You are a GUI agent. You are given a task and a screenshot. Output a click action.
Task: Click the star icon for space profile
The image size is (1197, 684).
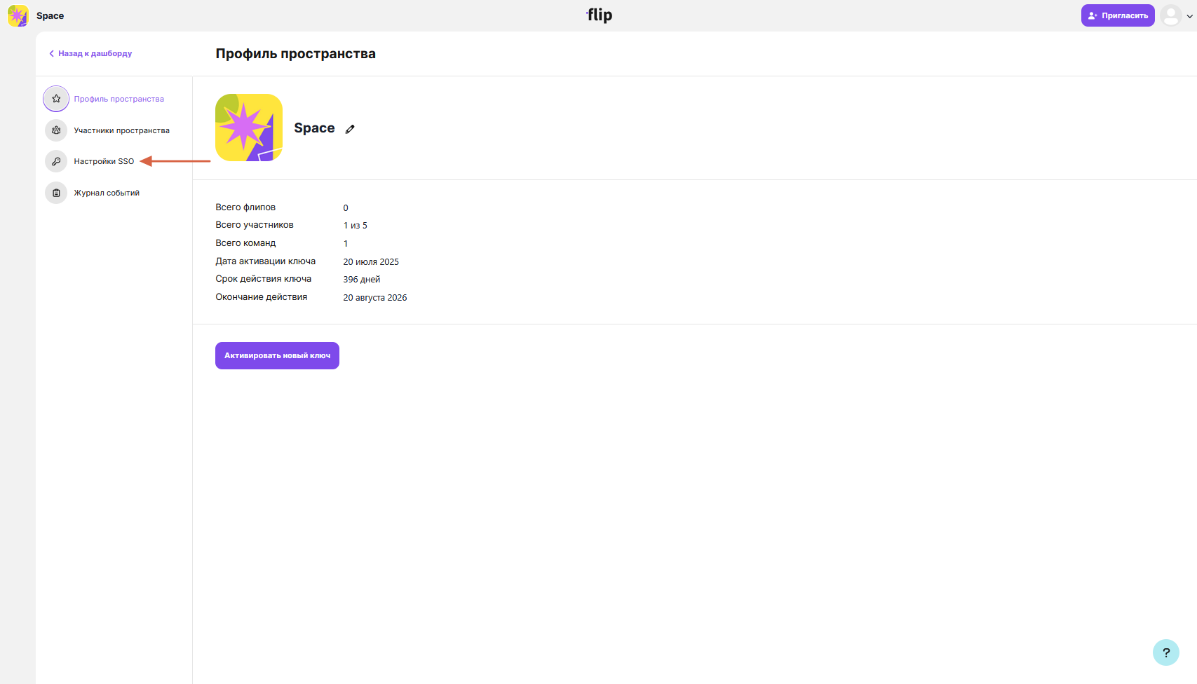click(x=56, y=99)
